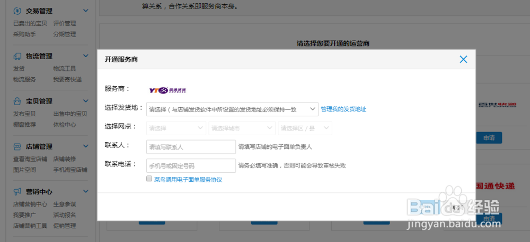The height and width of the screenshot is (242, 530).
Task: Open the 请选择区/县 dropdown
Action: tap(305, 128)
